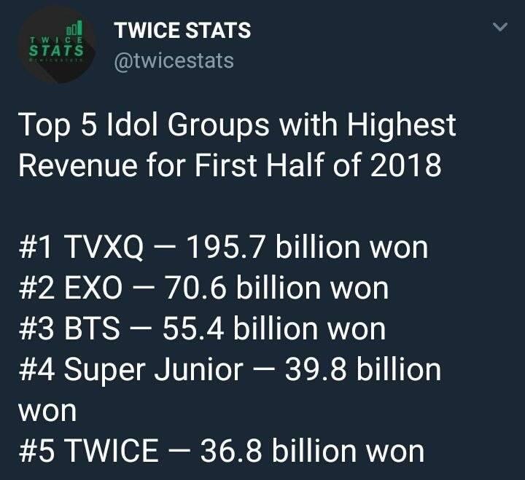Click the "195.7 billion won" figure
Image resolution: width=525 pixels, height=480 pixels.
(307, 248)
